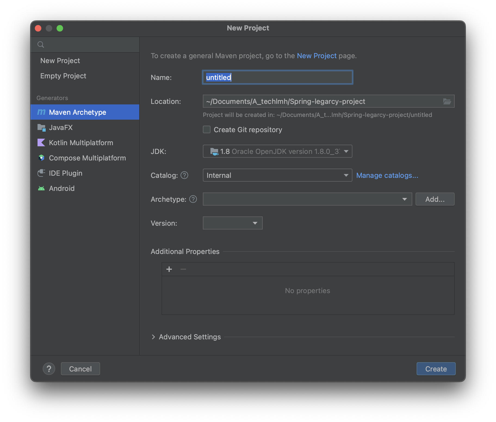Image resolution: width=496 pixels, height=422 pixels.
Task: Click the JDK folder icon in dropdown
Action: pos(214,151)
